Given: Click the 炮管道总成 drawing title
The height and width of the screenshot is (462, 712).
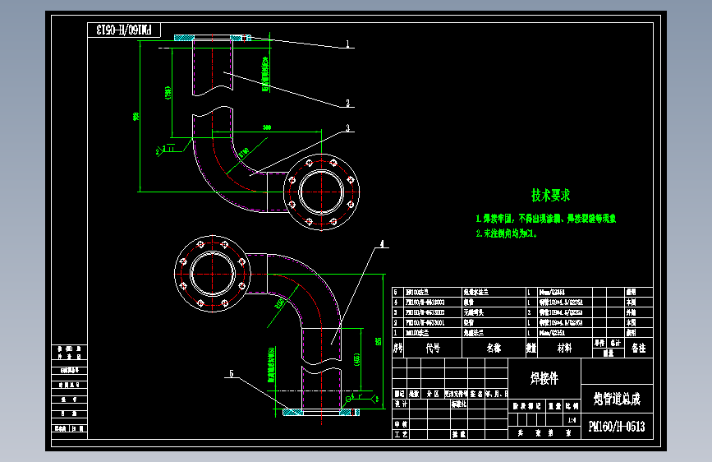Looking at the screenshot, I should tap(617, 400).
